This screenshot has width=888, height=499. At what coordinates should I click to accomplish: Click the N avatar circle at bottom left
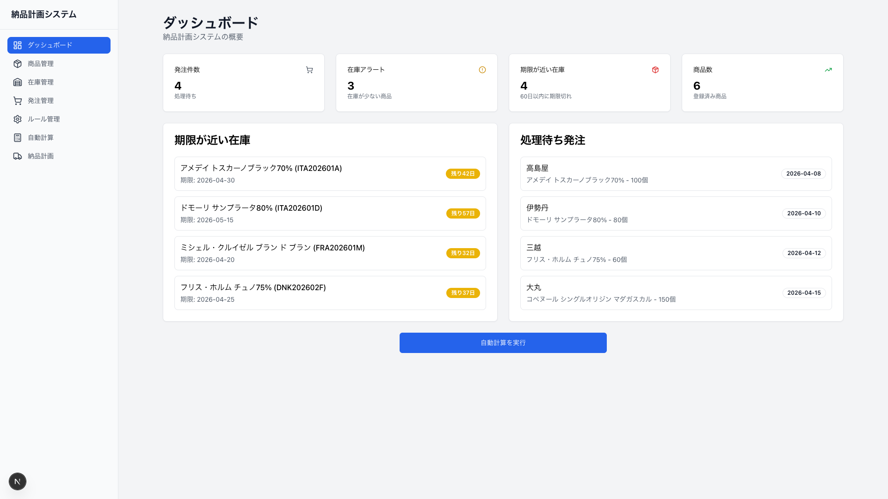[18, 481]
